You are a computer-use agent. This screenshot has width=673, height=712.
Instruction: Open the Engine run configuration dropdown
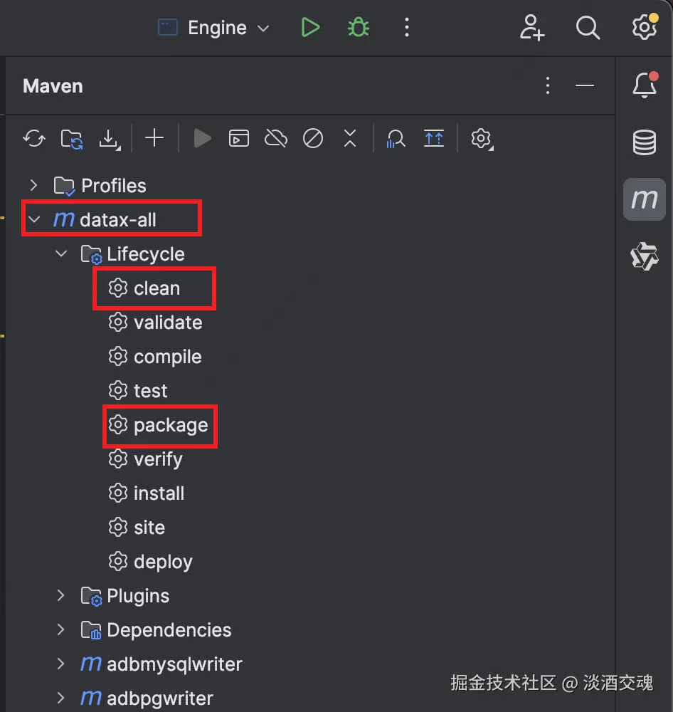(x=213, y=28)
